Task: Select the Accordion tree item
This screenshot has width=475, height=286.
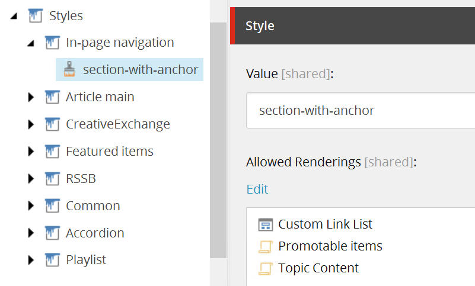Action: tap(95, 233)
